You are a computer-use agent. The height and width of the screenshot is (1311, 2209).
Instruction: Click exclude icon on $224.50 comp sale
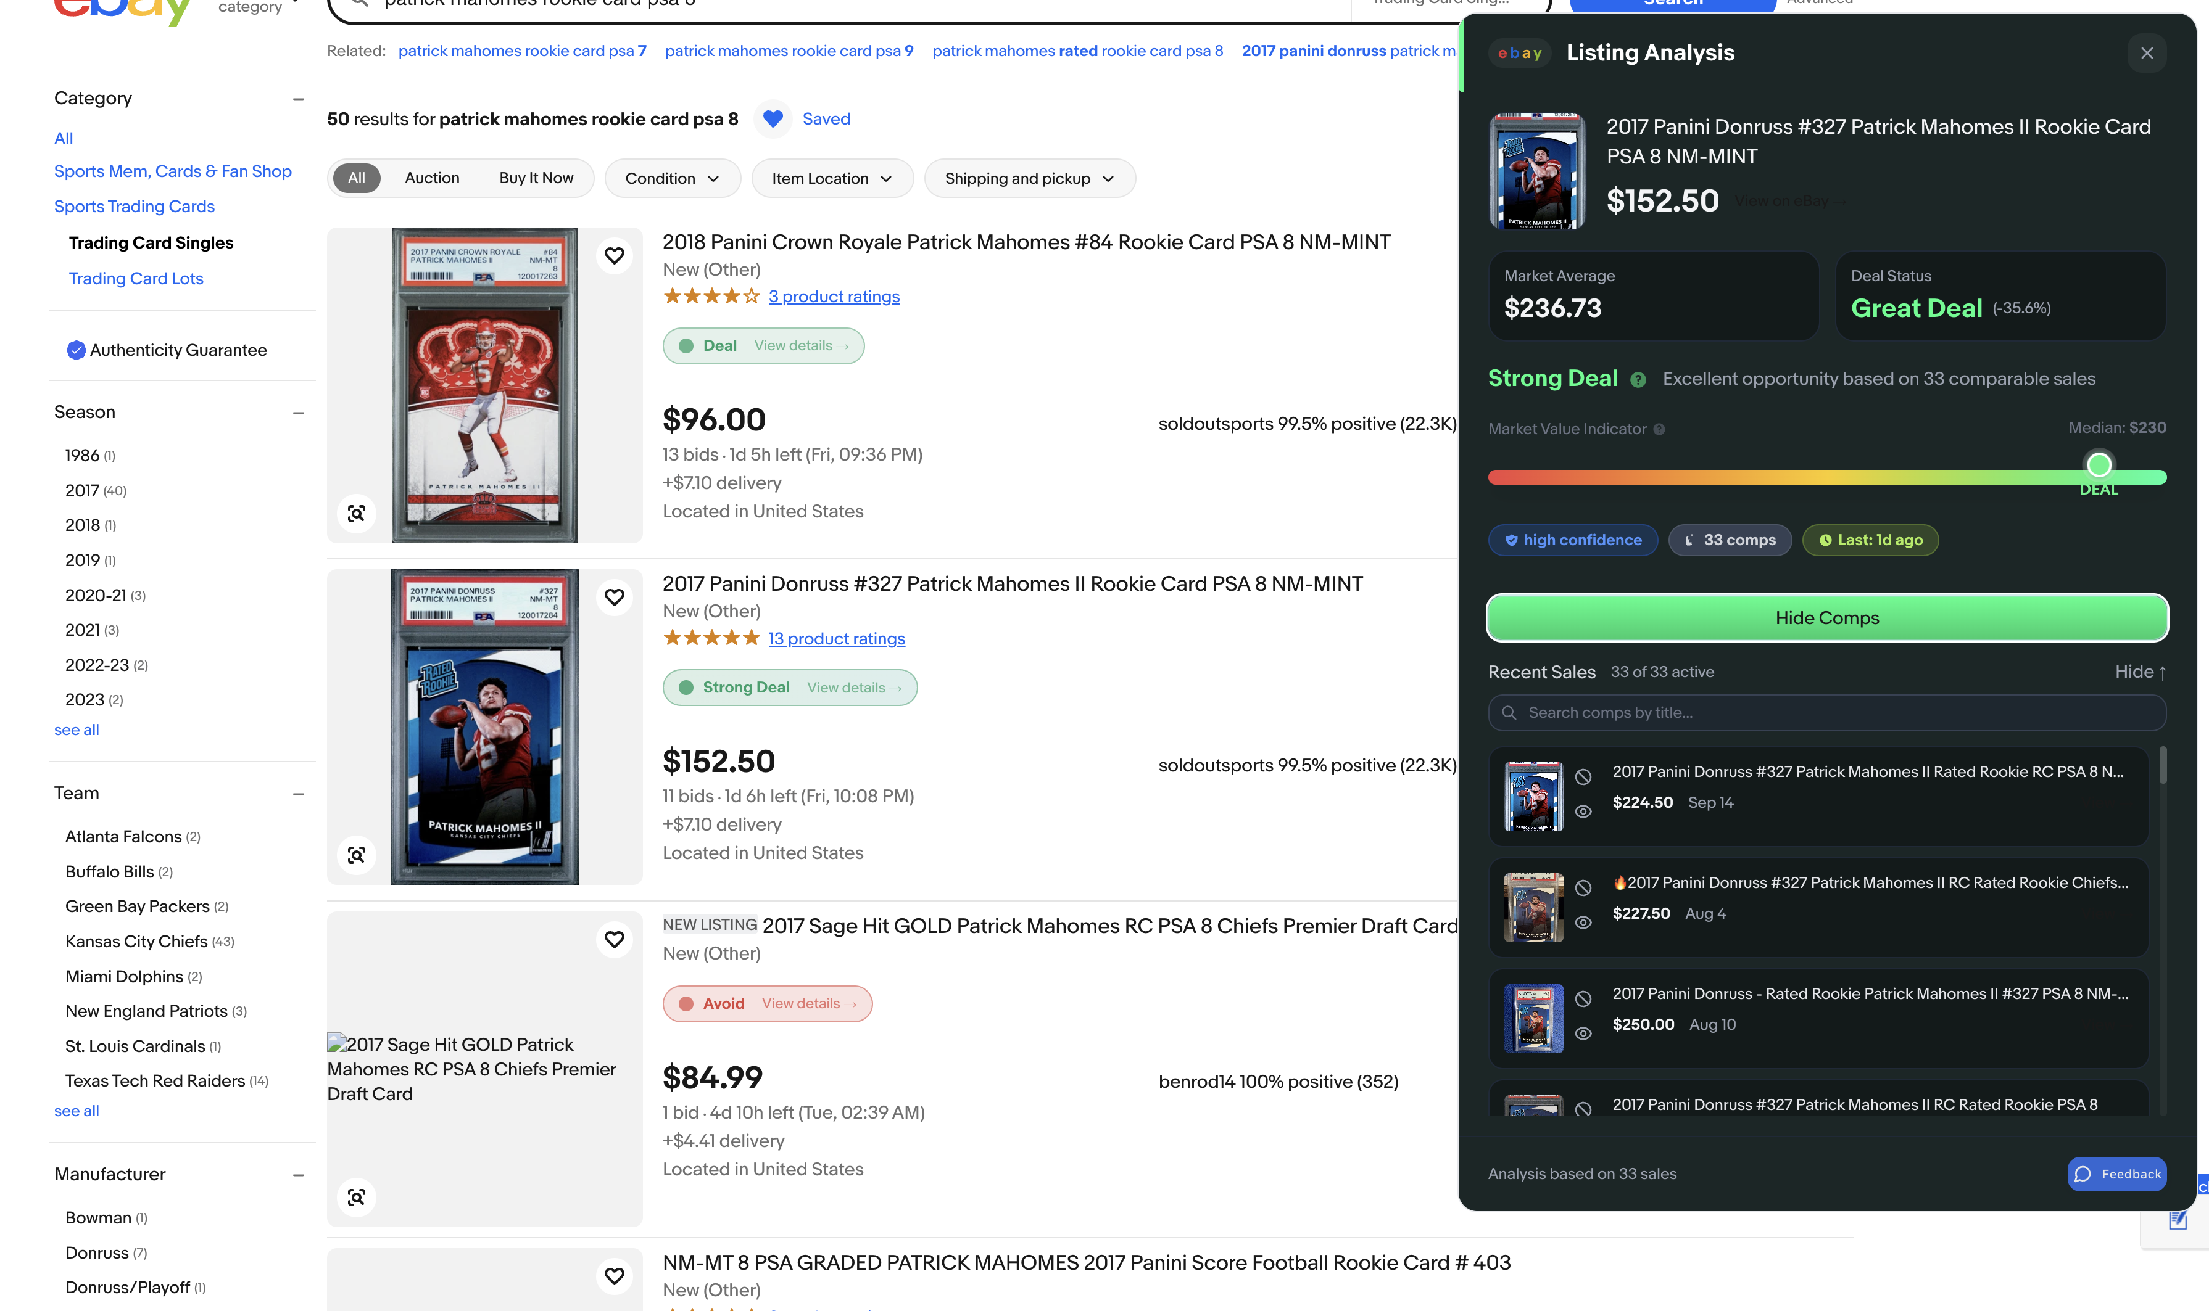1583,776
